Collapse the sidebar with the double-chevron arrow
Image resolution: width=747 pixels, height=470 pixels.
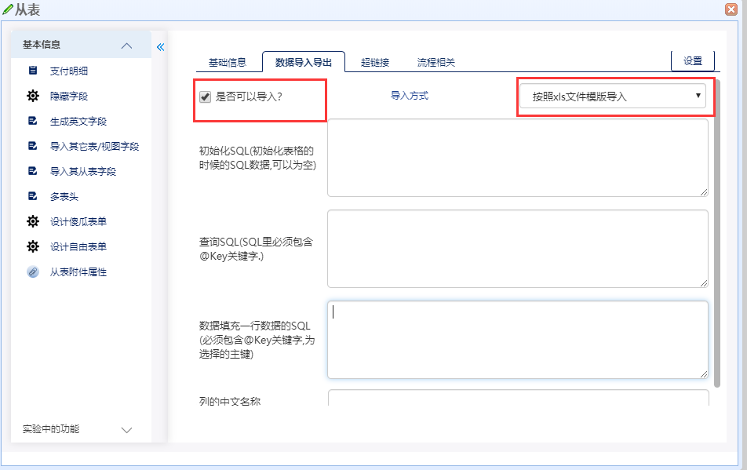click(x=160, y=46)
